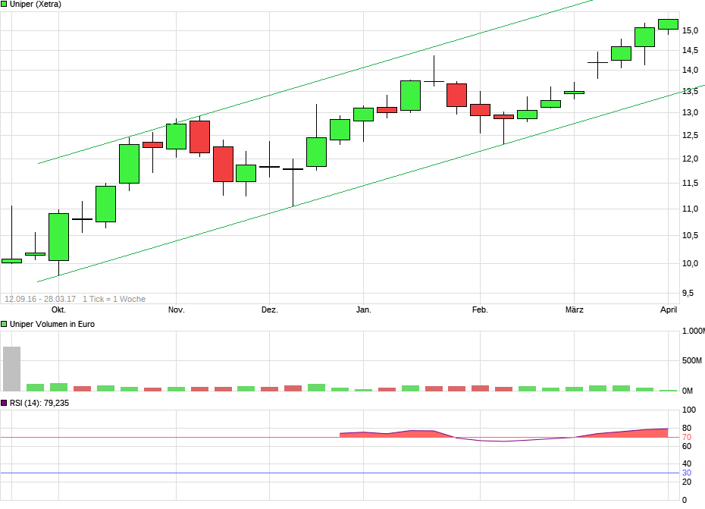Screen dimensions: 705x509
Task: Select the Uniper (Xetra) chart title
Action: (36, 4)
